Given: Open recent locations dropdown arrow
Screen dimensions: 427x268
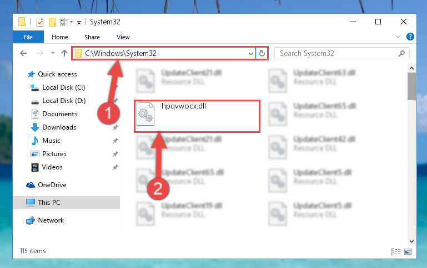Looking at the screenshot, I should (53, 53).
